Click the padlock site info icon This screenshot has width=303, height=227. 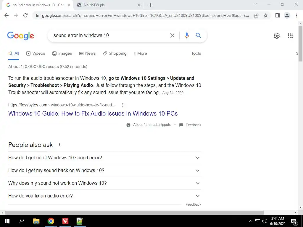coord(37,15)
